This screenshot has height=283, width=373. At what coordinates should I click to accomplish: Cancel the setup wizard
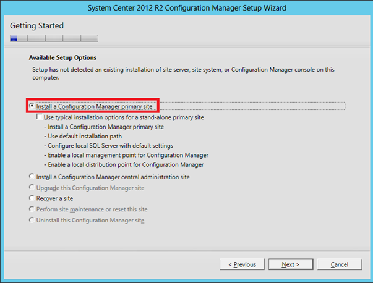(x=340, y=264)
